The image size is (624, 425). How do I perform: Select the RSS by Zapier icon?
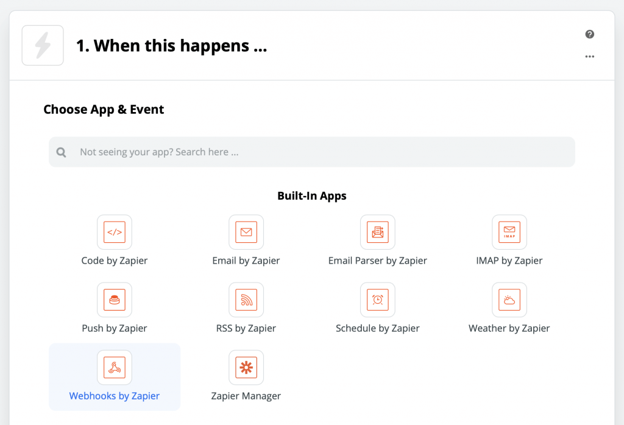[246, 300]
